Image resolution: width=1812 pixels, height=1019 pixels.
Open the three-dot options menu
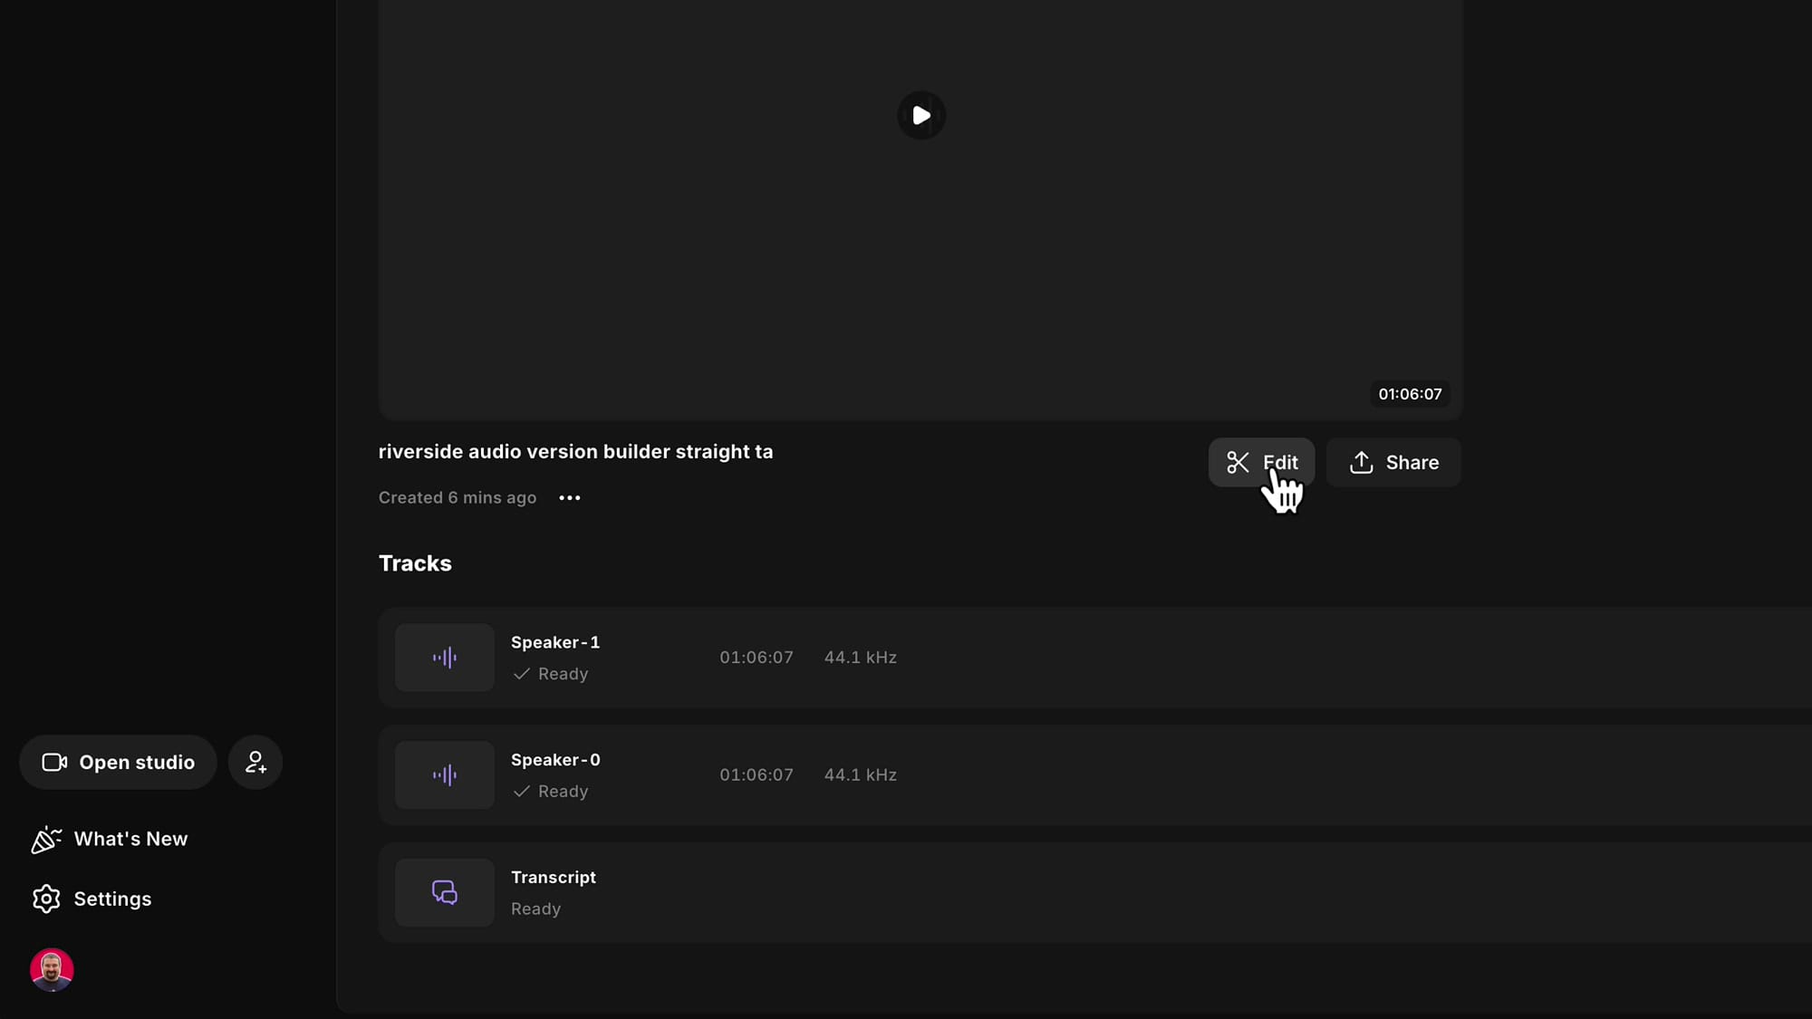569,497
